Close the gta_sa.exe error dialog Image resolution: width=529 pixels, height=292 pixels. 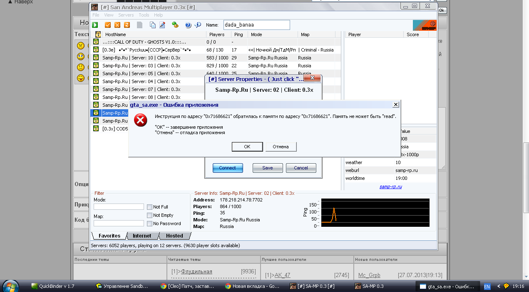(395, 105)
